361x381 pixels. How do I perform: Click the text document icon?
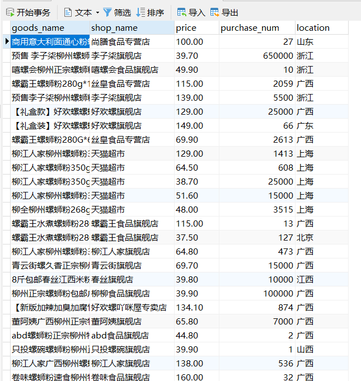68,12
